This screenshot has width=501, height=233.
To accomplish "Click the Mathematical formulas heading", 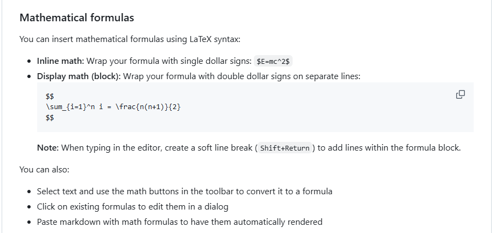I will (77, 17).
